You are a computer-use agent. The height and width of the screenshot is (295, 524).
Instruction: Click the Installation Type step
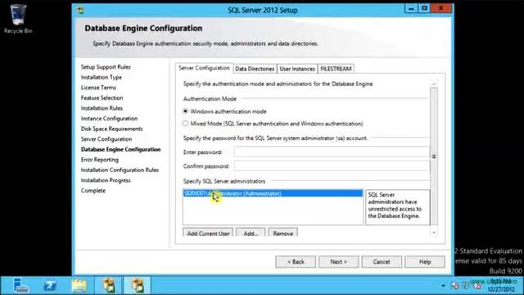(x=102, y=77)
